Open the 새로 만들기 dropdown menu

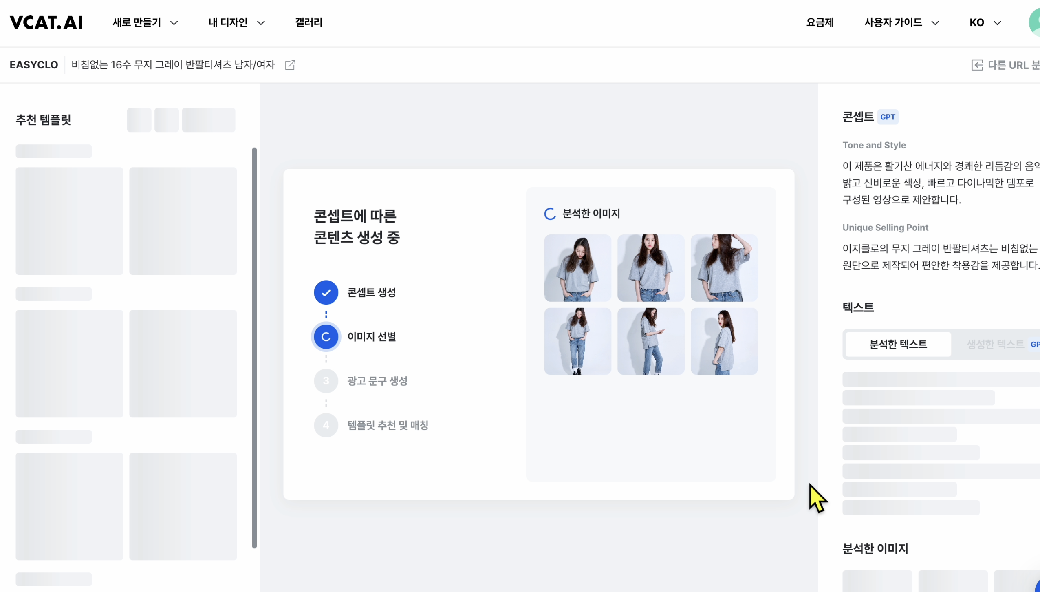tap(145, 22)
